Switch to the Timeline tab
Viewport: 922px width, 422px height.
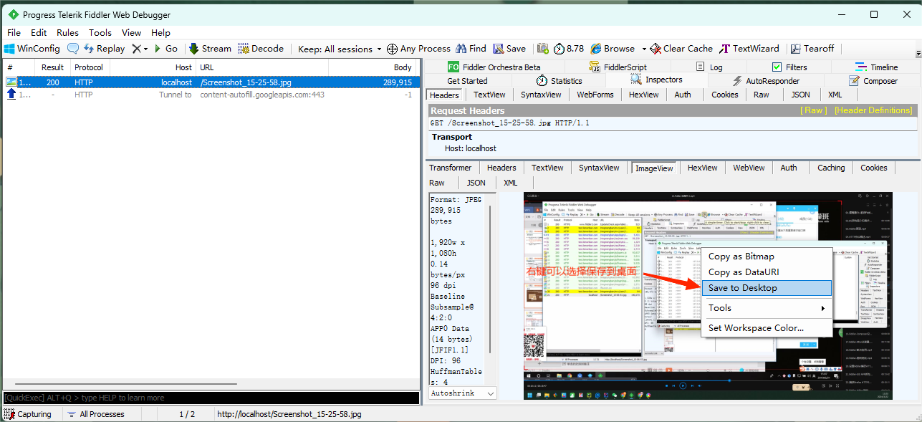point(877,67)
